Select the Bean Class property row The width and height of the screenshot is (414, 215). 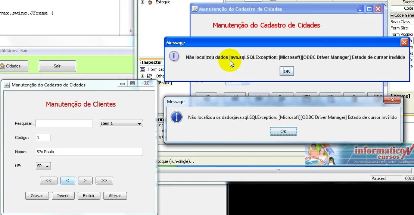coord(402,22)
